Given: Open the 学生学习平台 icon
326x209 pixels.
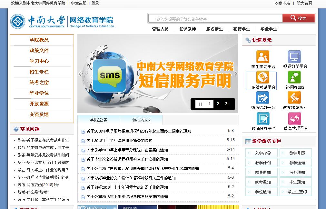Looking at the screenshot, I should [262, 57].
